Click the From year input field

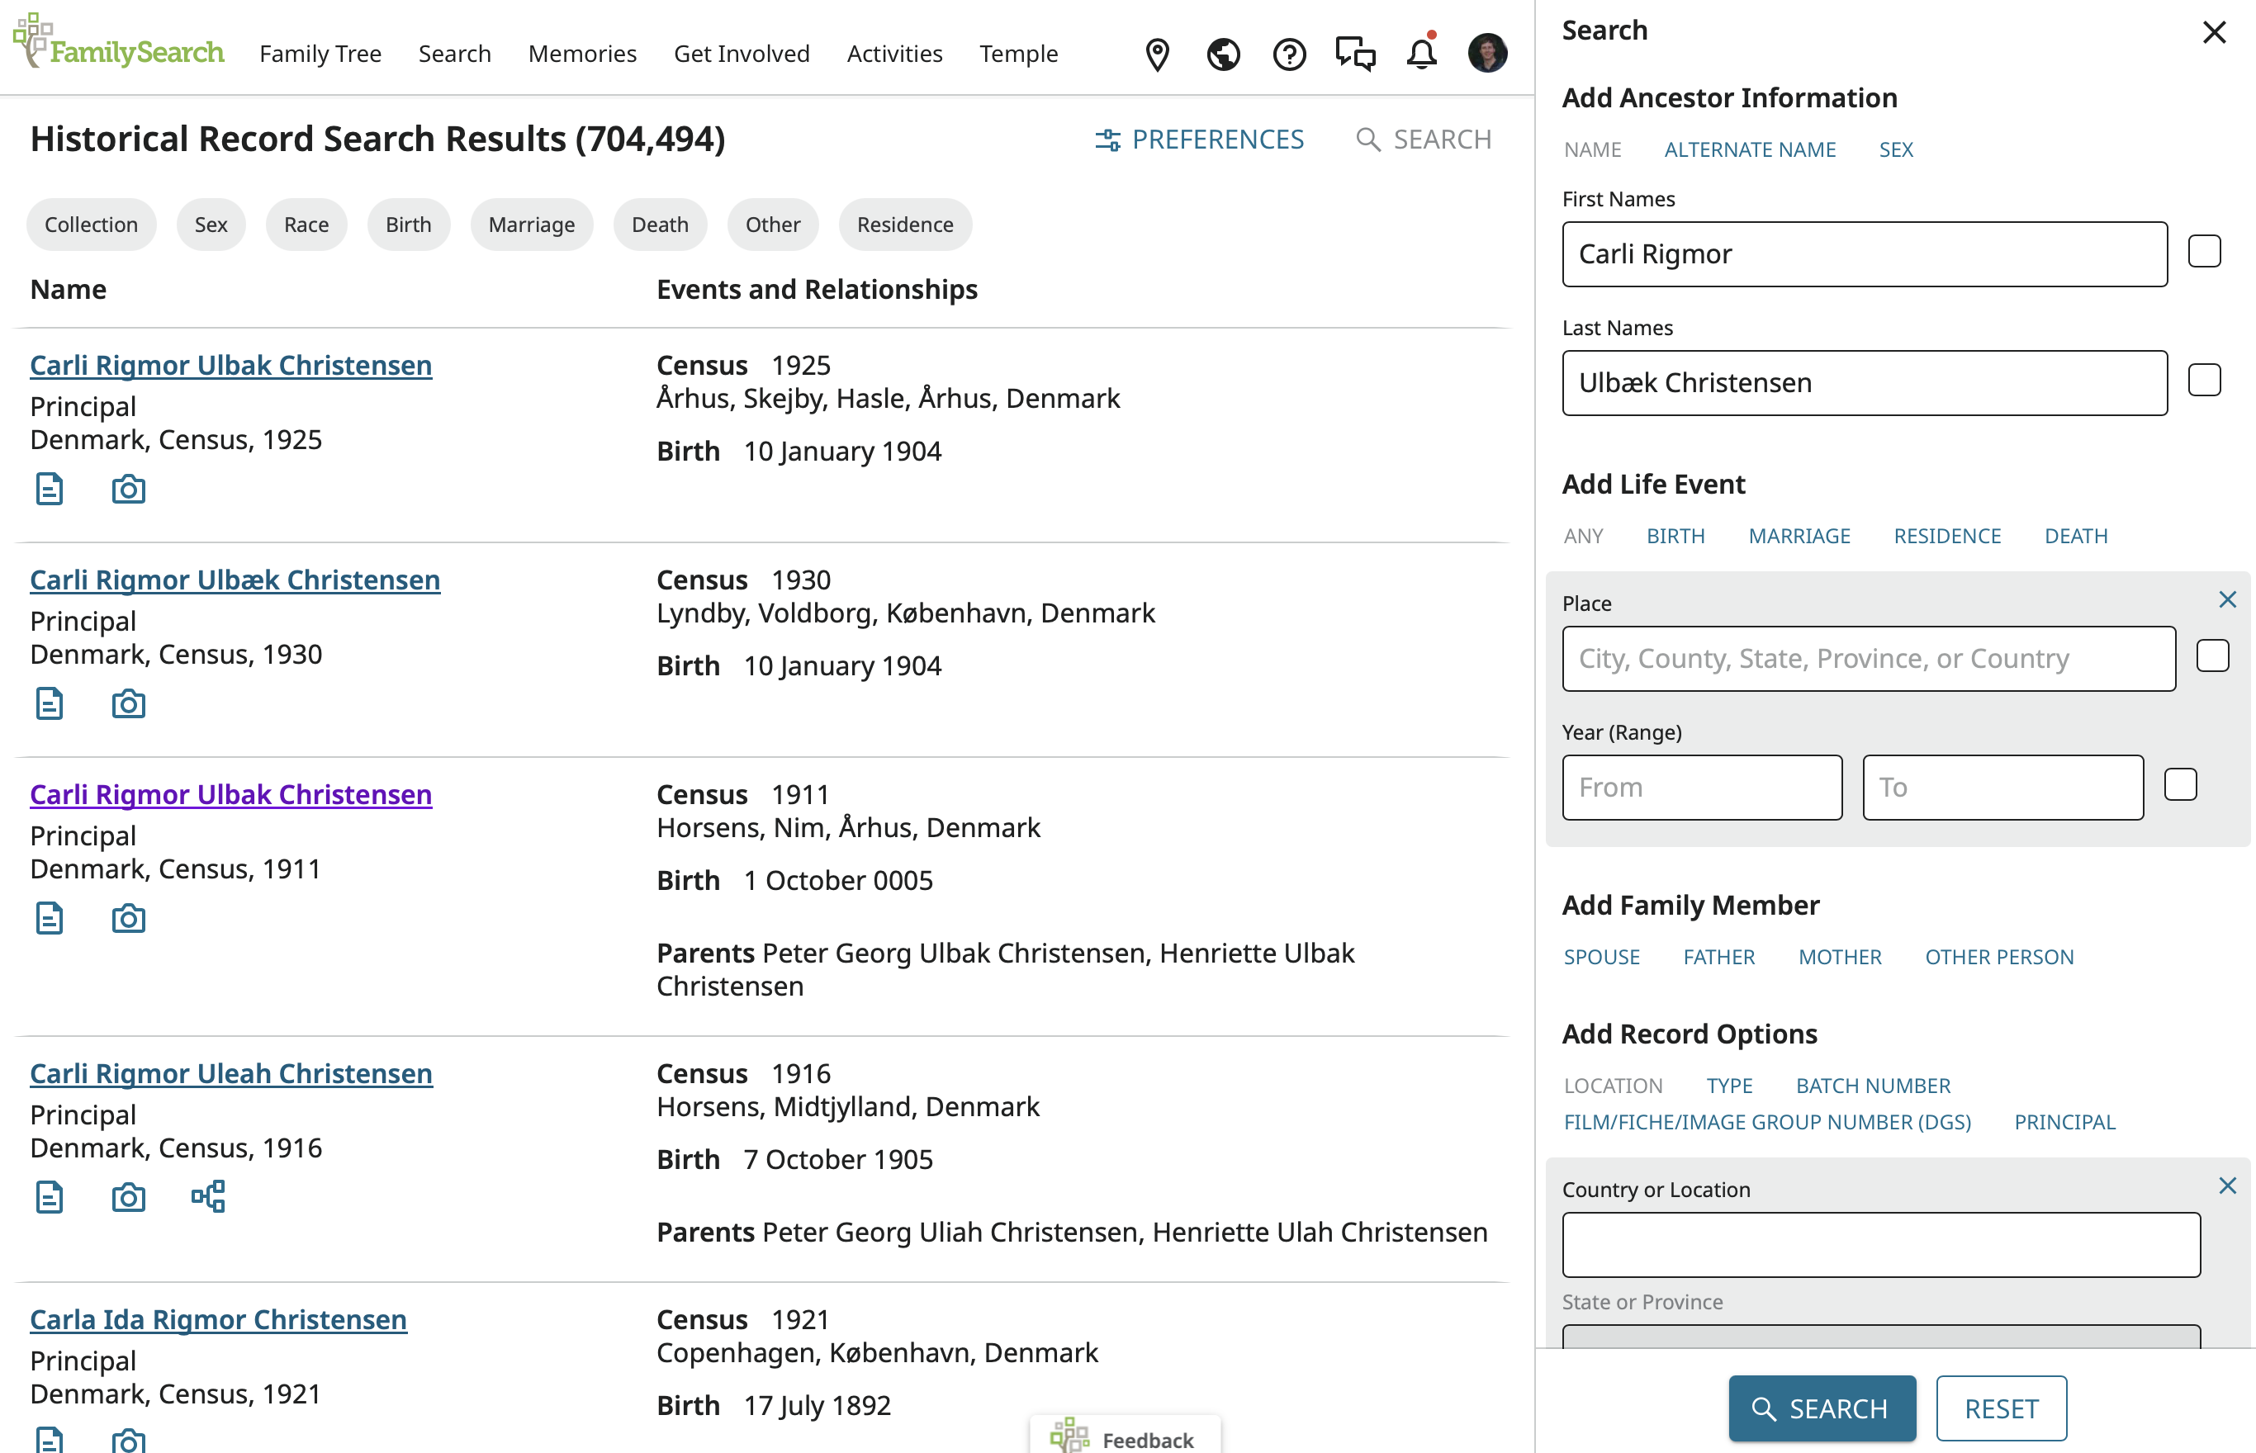(1701, 787)
